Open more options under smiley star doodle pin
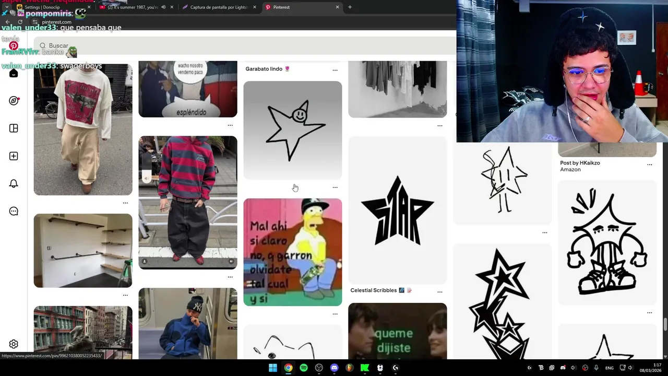 click(335, 187)
